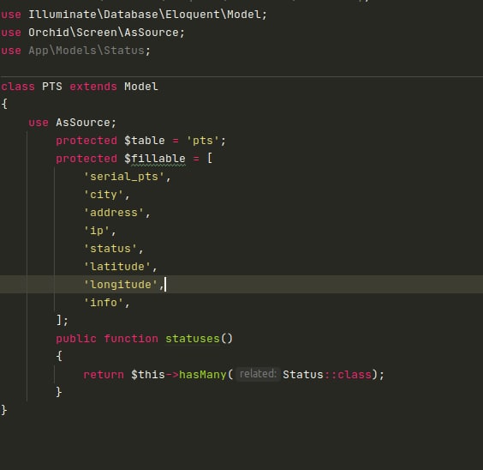Image resolution: width=483 pixels, height=470 pixels.
Task: Click 'Model' after extends
Action: (141, 87)
